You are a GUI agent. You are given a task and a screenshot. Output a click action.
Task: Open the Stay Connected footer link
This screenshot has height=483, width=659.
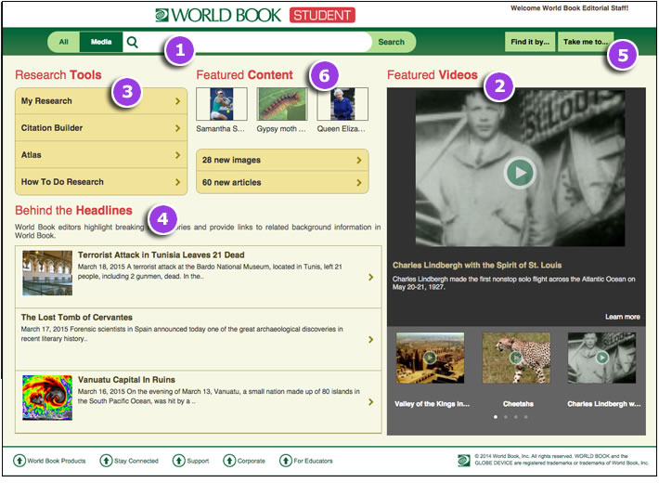[x=136, y=461]
